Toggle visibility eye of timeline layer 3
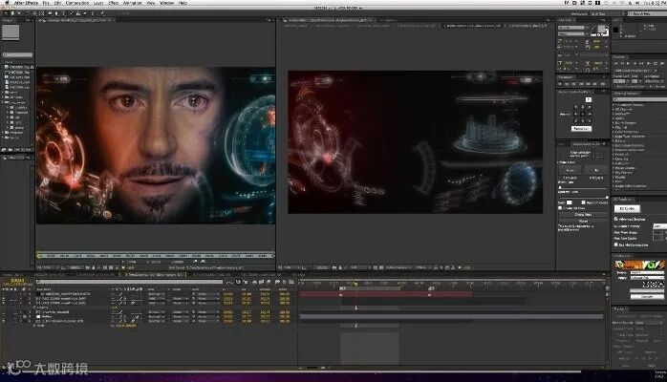This screenshot has width=667, height=382. click(3, 303)
